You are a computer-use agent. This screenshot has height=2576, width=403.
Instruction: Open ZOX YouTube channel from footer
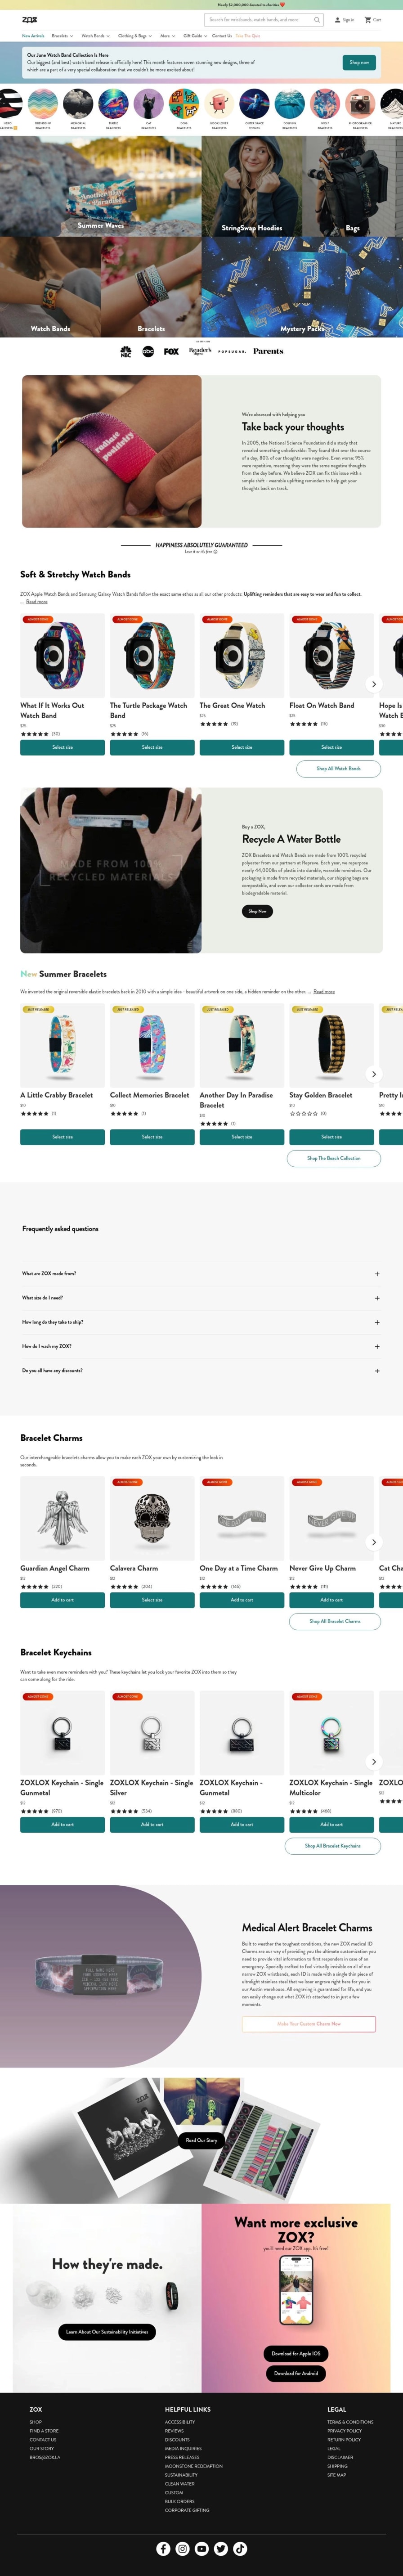[x=202, y=2548]
